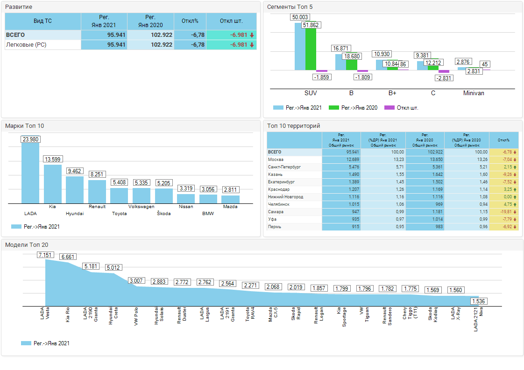
Task: Toggle the Рег.->Янв 2021 legend in Модели Топ 20
Action: pos(26,343)
